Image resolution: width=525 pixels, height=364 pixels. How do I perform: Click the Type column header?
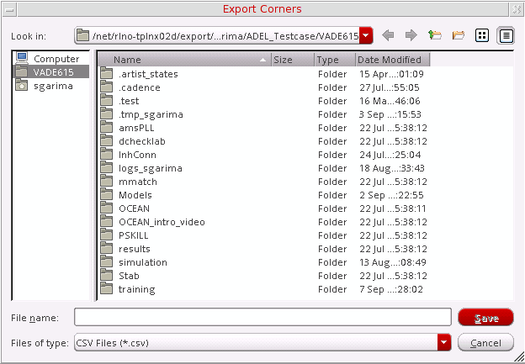(x=335, y=60)
